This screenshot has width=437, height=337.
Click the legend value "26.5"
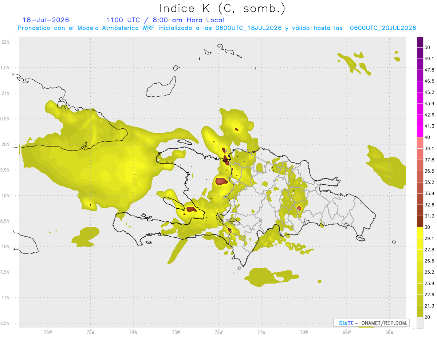click(x=429, y=261)
